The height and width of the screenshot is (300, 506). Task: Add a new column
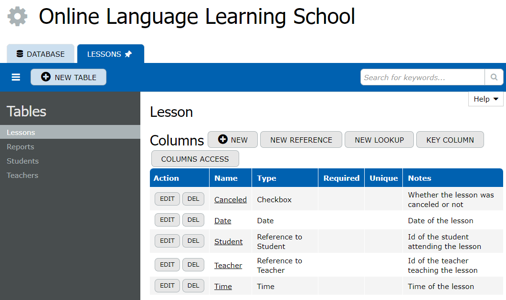tap(232, 140)
